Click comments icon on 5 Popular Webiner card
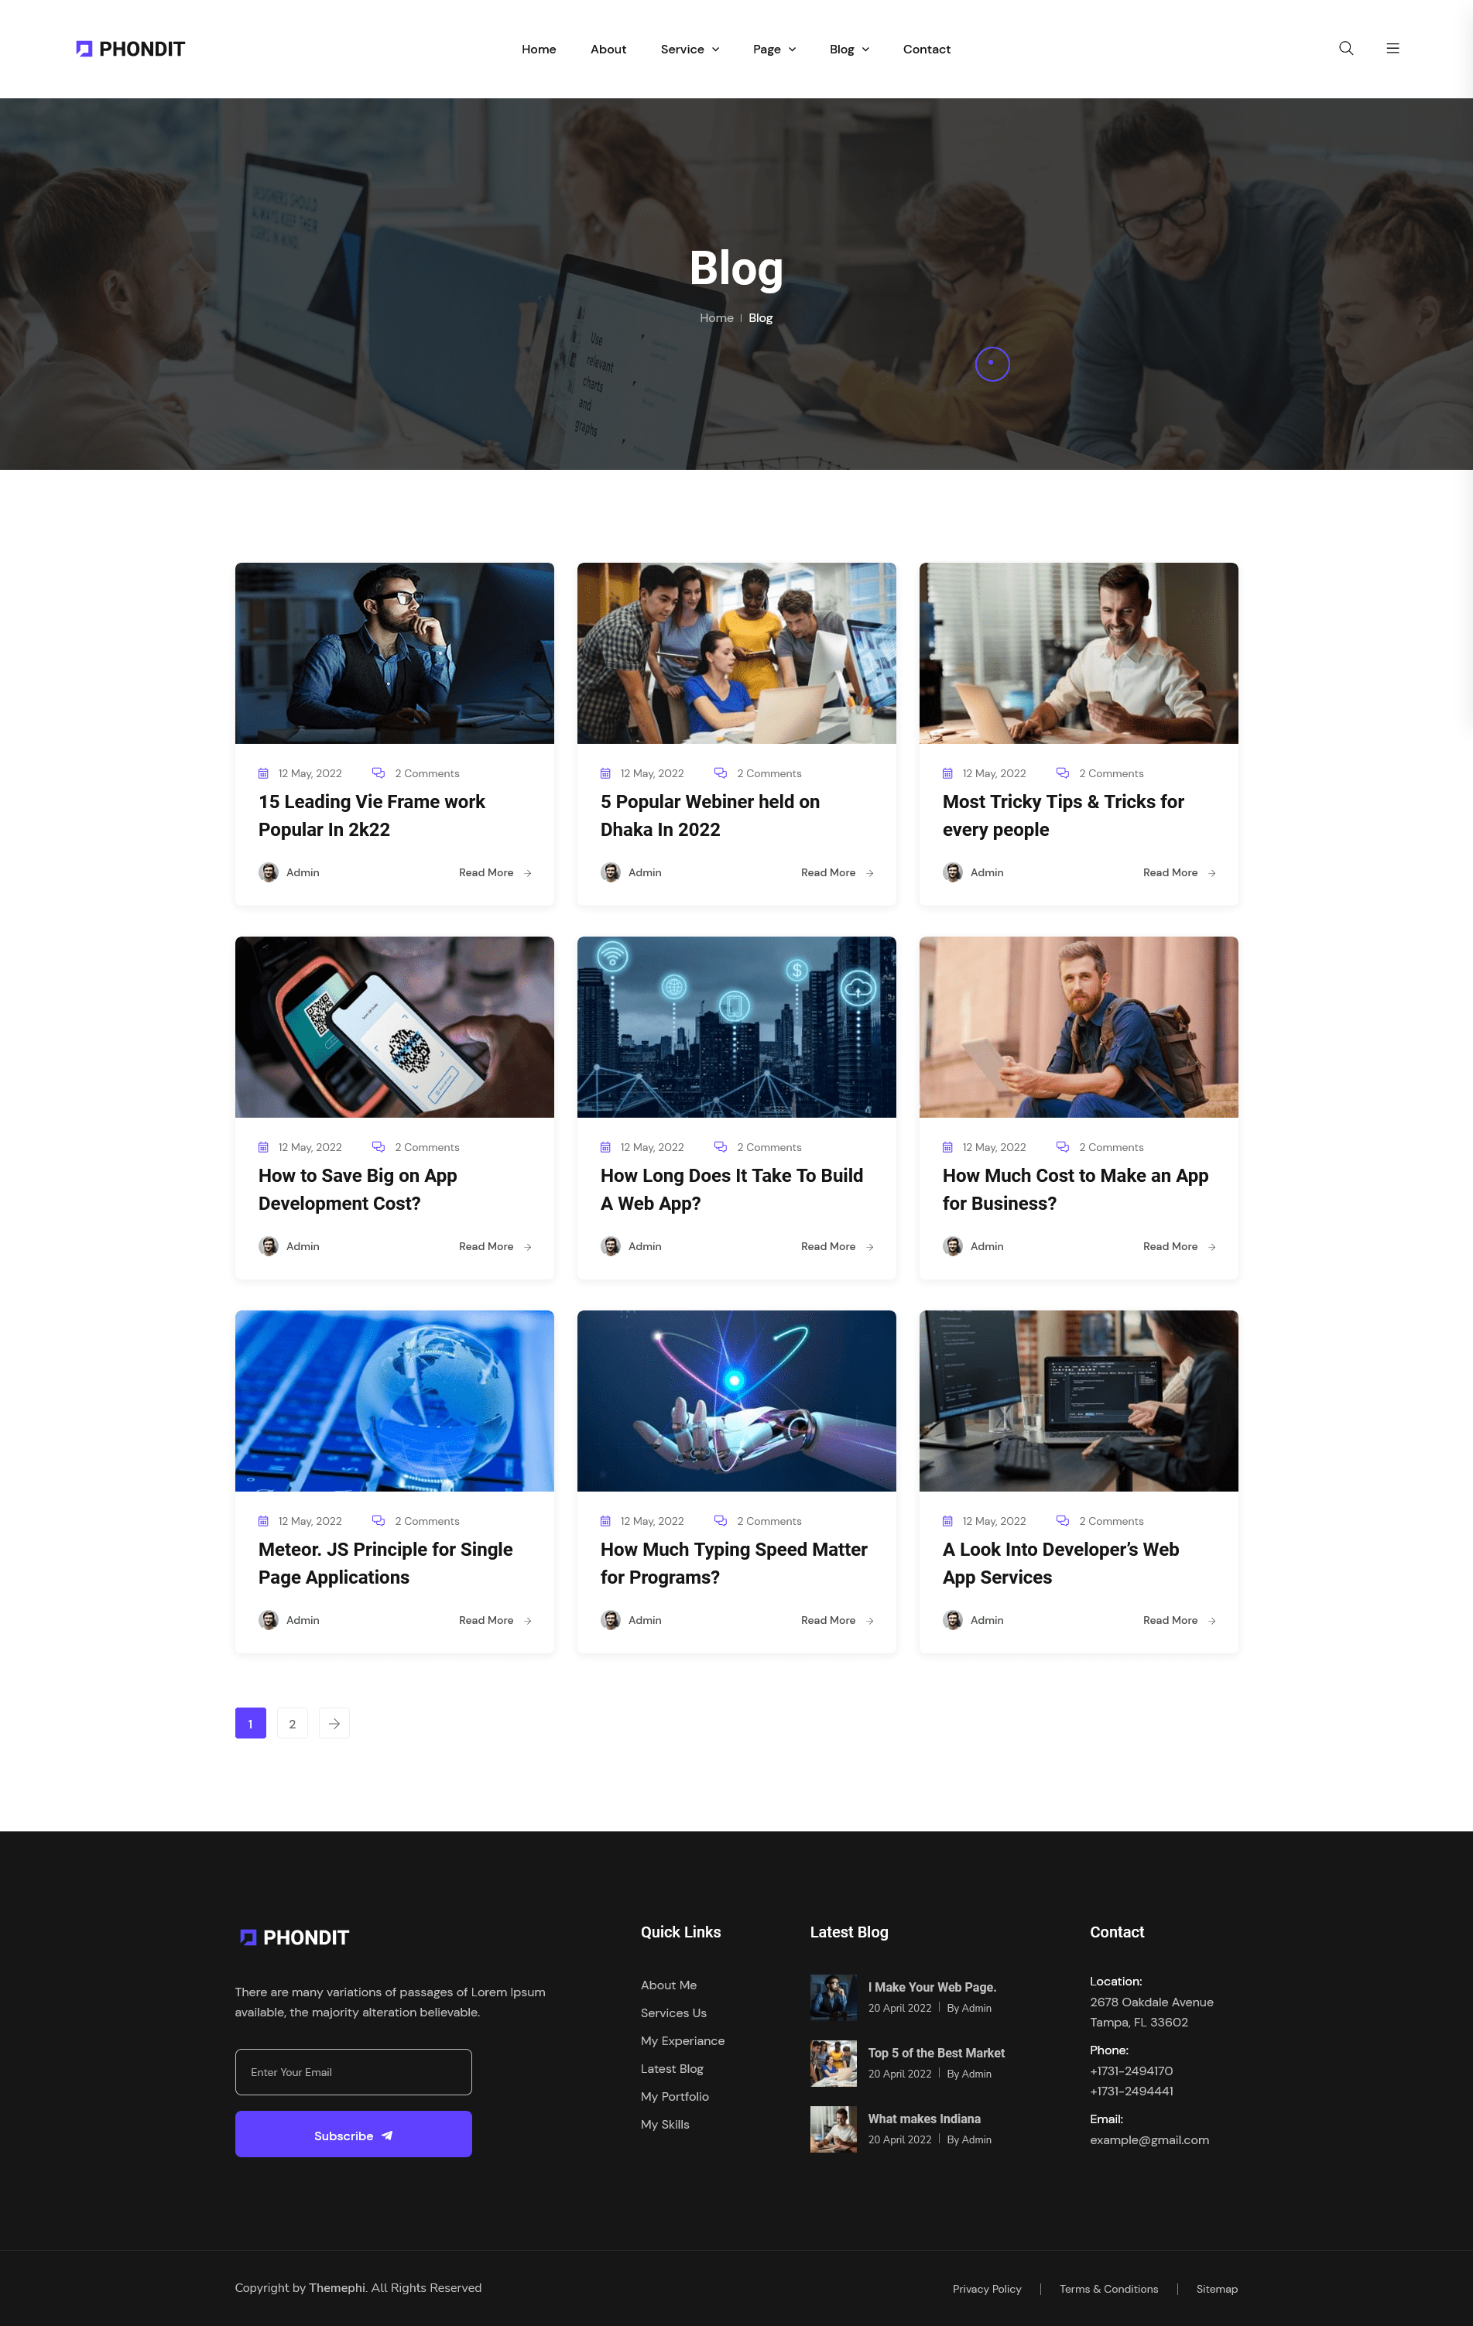The width and height of the screenshot is (1473, 2326). (721, 772)
